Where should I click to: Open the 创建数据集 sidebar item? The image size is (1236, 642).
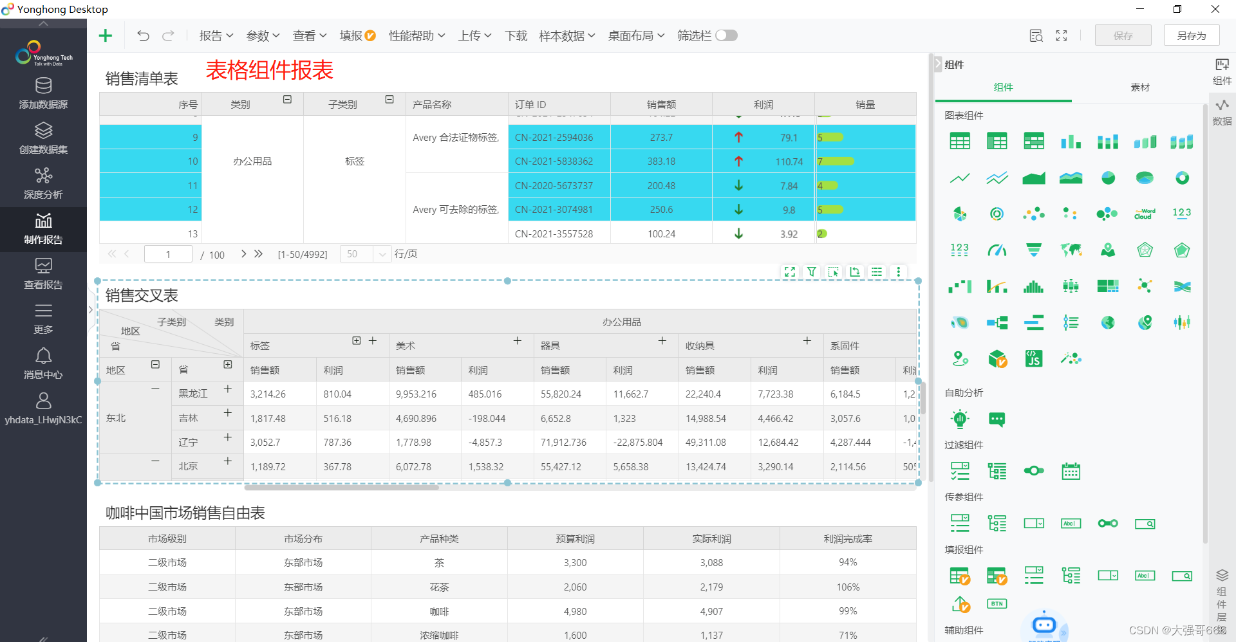point(43,138)
